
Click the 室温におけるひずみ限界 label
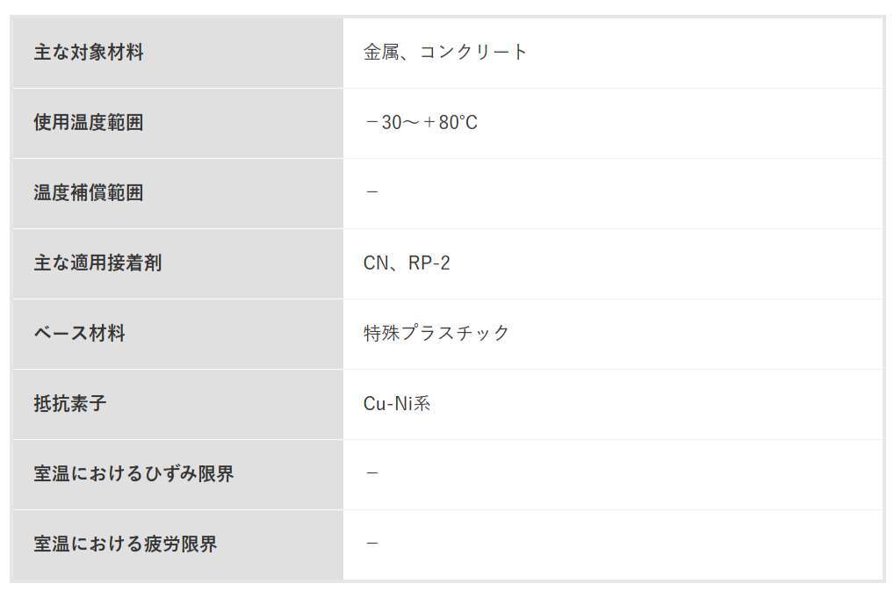coord(133,473)
